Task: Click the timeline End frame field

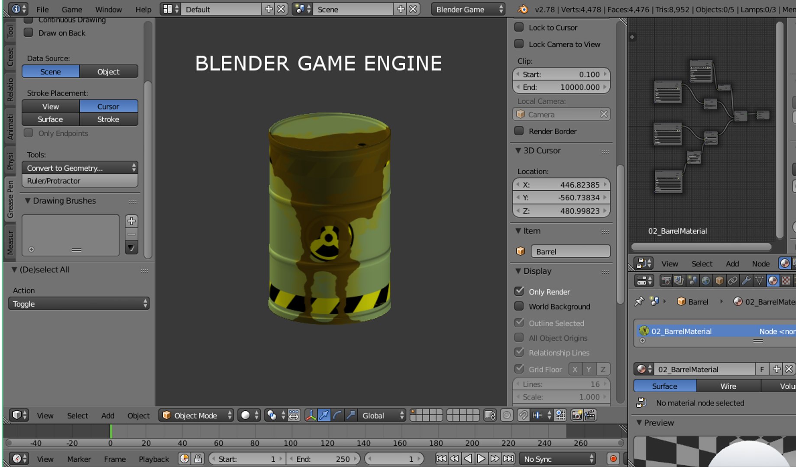Action: click(323, 459)
